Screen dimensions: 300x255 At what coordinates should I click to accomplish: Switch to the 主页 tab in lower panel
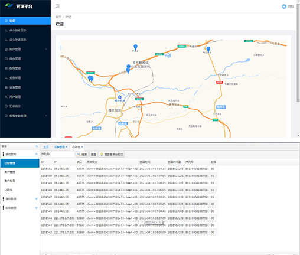click(46, 147)
